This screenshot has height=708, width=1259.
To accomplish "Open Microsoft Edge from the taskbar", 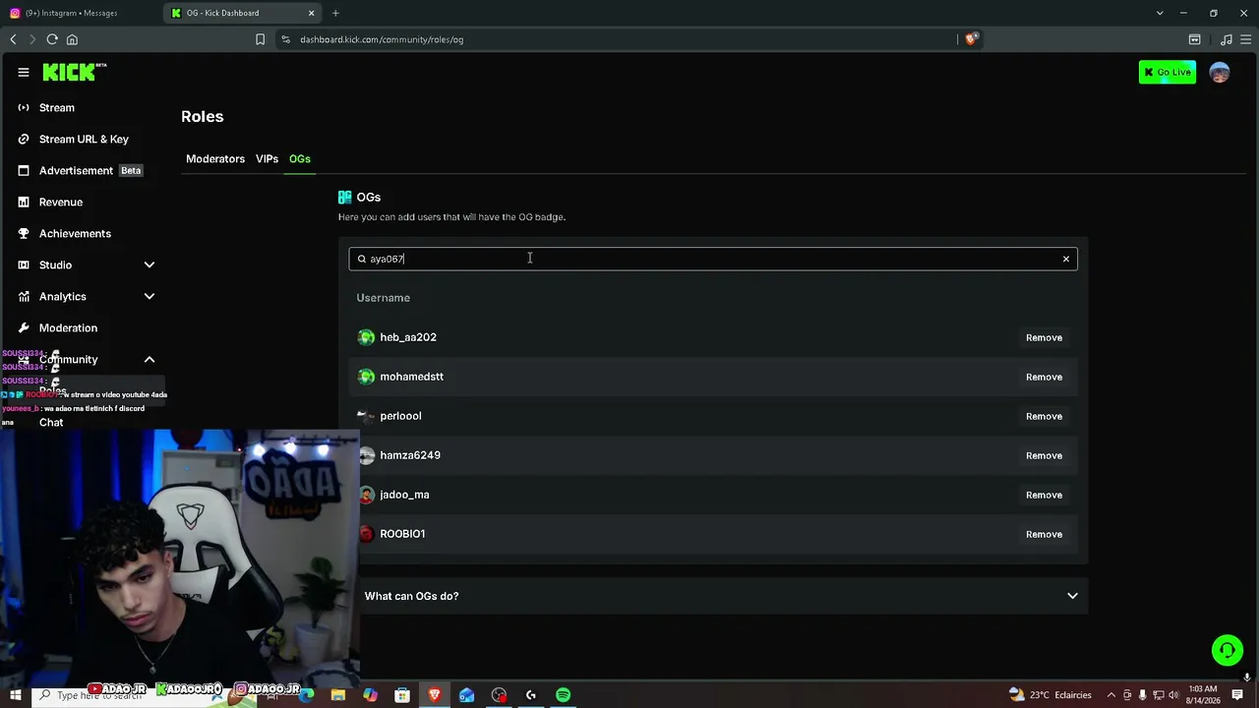I will [x=306, y=695].
